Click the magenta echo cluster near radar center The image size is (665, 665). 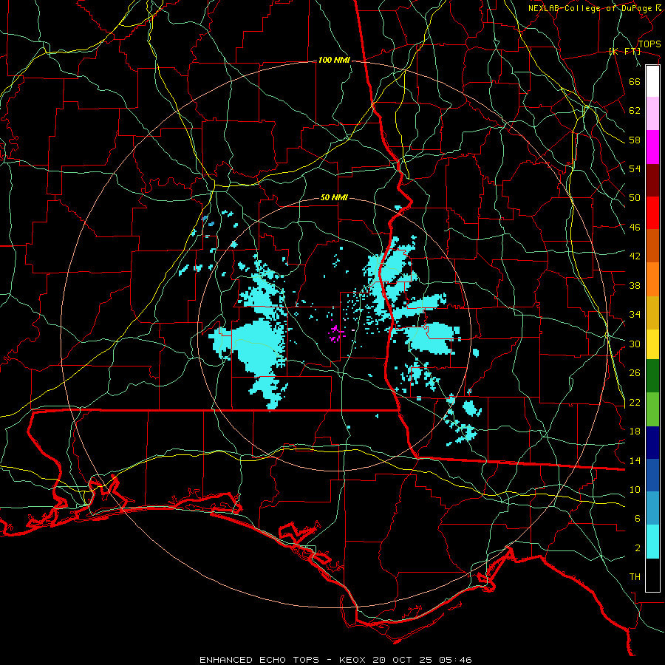coord(336,333)
